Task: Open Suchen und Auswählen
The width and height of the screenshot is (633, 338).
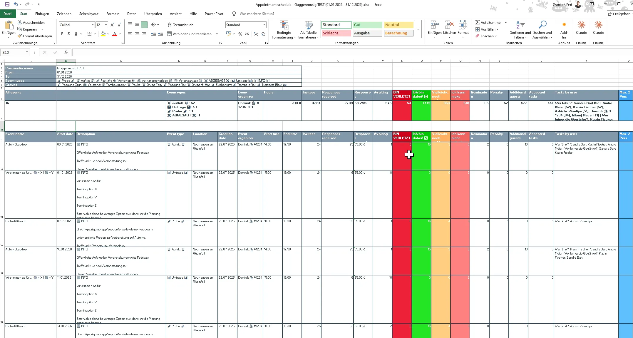Action: [x=542, y=30]
